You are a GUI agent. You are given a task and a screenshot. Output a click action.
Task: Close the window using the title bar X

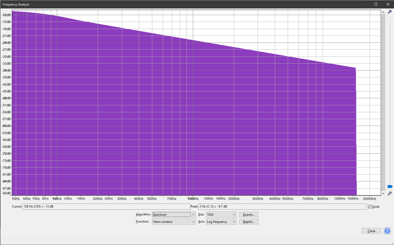[x=388, y=4]
